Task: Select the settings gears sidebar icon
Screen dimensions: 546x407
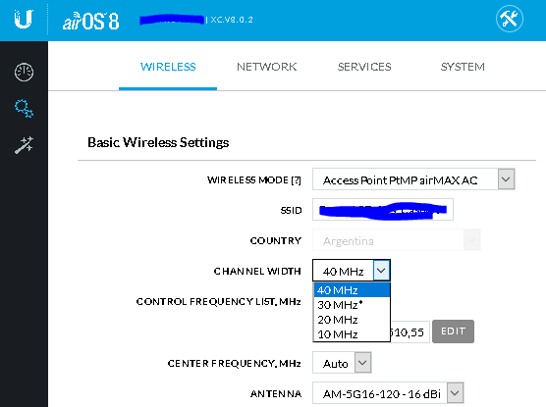Action: (x=24, y=109)
